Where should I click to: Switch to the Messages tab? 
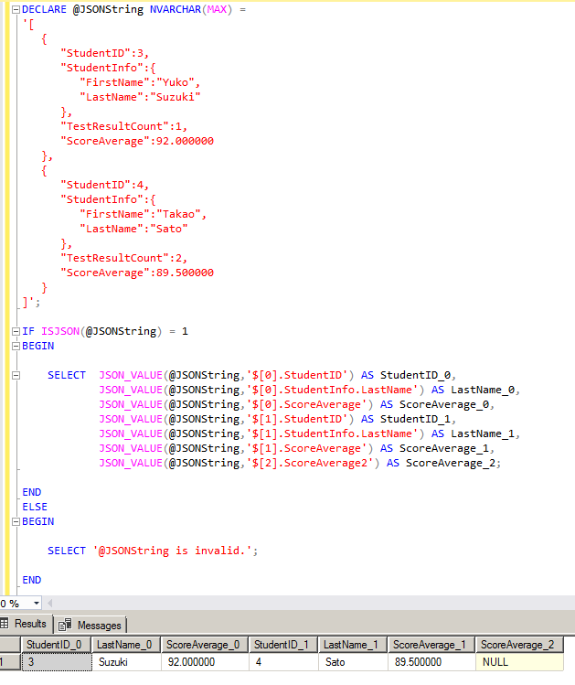click(x=98, y=625)
